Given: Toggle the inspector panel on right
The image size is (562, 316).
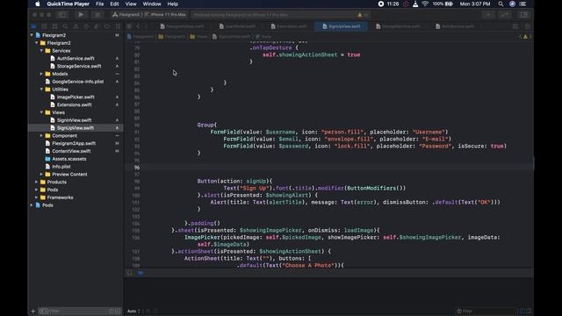Looking at the screenshot, I should coord(523,15).
